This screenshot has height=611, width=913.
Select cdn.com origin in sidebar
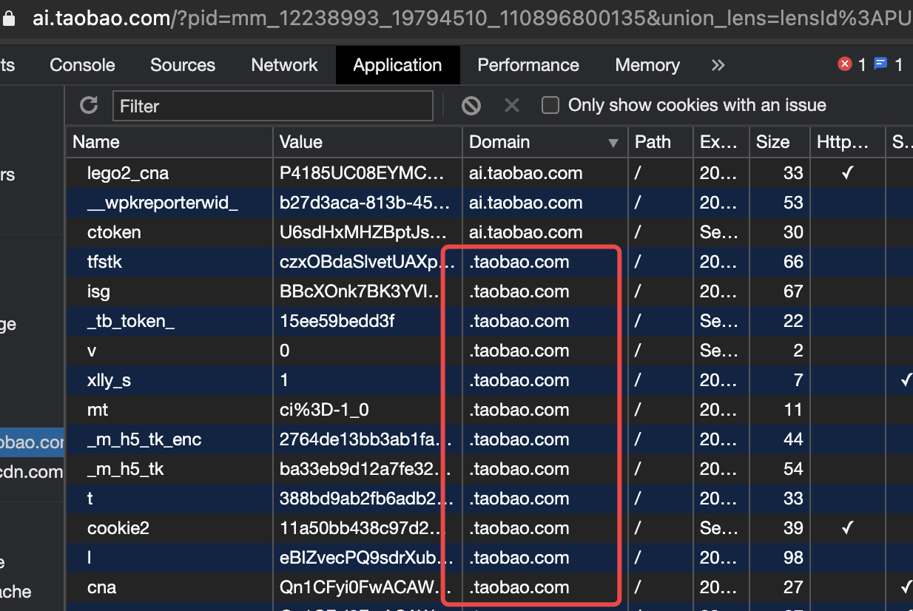(x=32, y=472)
